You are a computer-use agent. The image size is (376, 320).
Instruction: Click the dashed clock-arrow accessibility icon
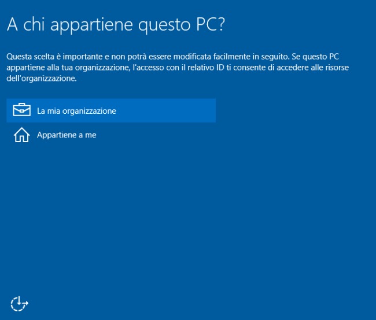(19, 303)
